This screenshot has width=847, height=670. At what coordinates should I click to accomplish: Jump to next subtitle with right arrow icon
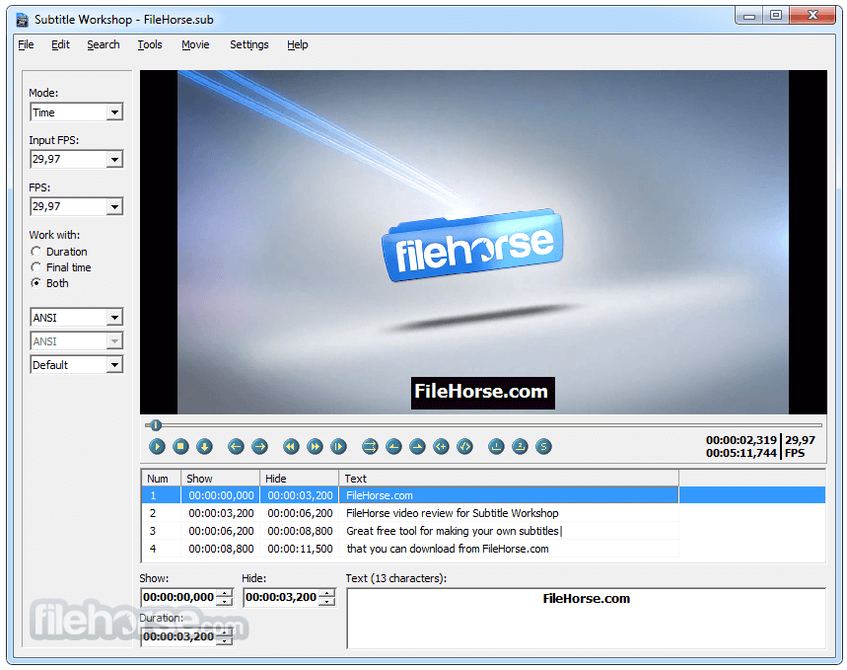tap(260, 447)
